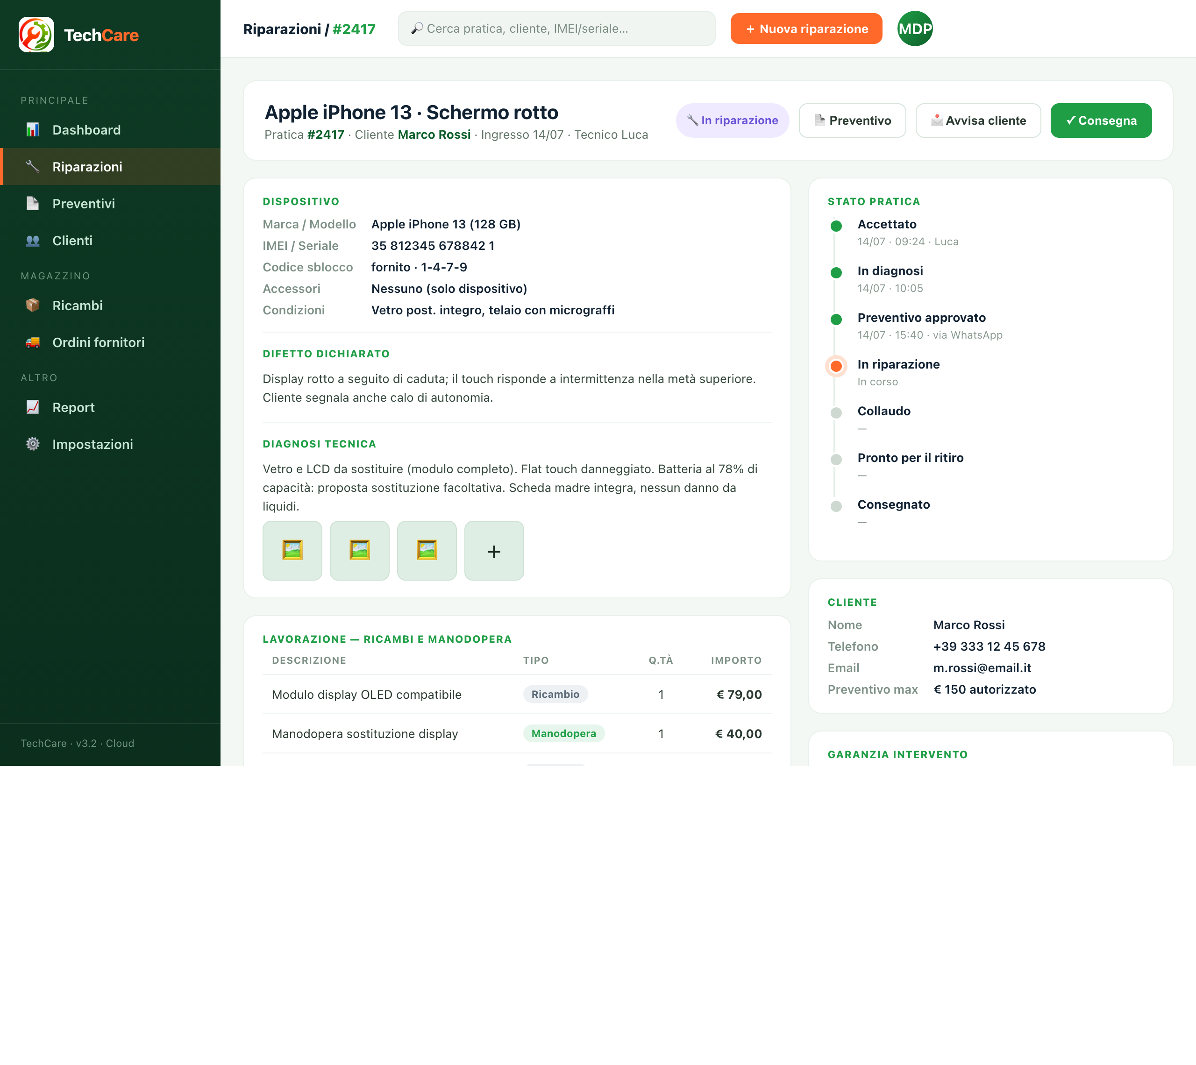This screenshot has height=1065, width=1196.
Task: Click unlock code fornito · 1-4-7-9
Action: click(419, 268)
